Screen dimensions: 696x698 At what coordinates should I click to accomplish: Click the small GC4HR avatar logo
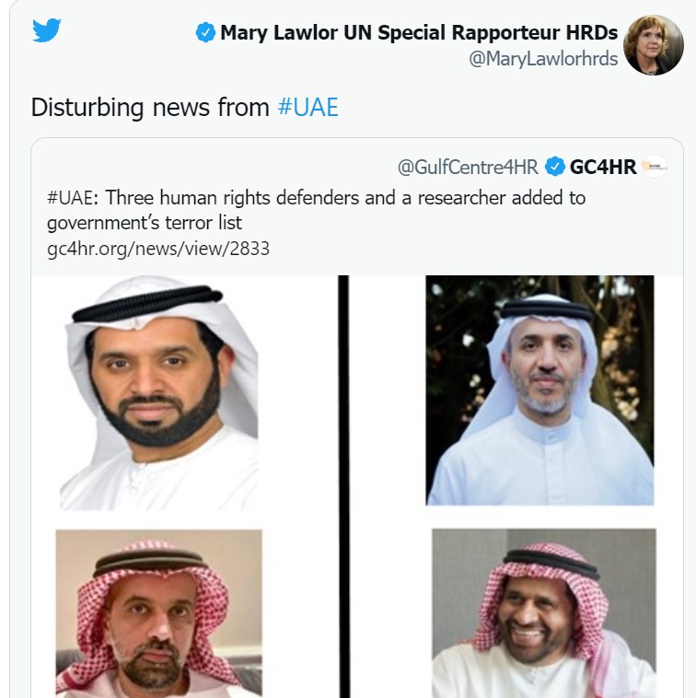pos(654,167)
